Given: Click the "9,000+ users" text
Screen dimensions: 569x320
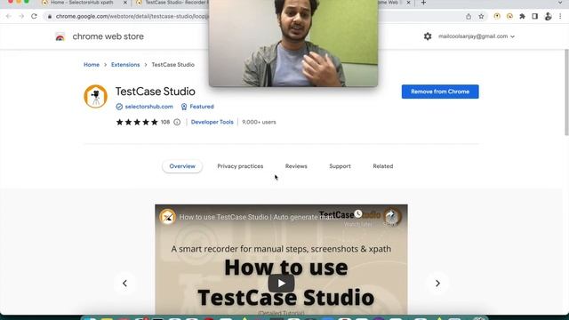Looking at the screenshot, I should tap(259, 123).
